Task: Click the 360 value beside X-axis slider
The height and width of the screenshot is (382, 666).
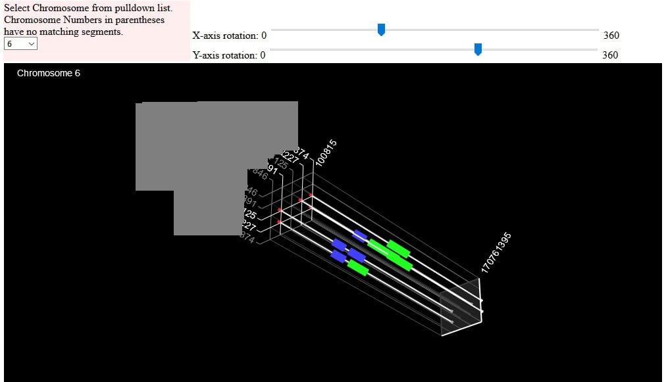Action: coord(611,36)
